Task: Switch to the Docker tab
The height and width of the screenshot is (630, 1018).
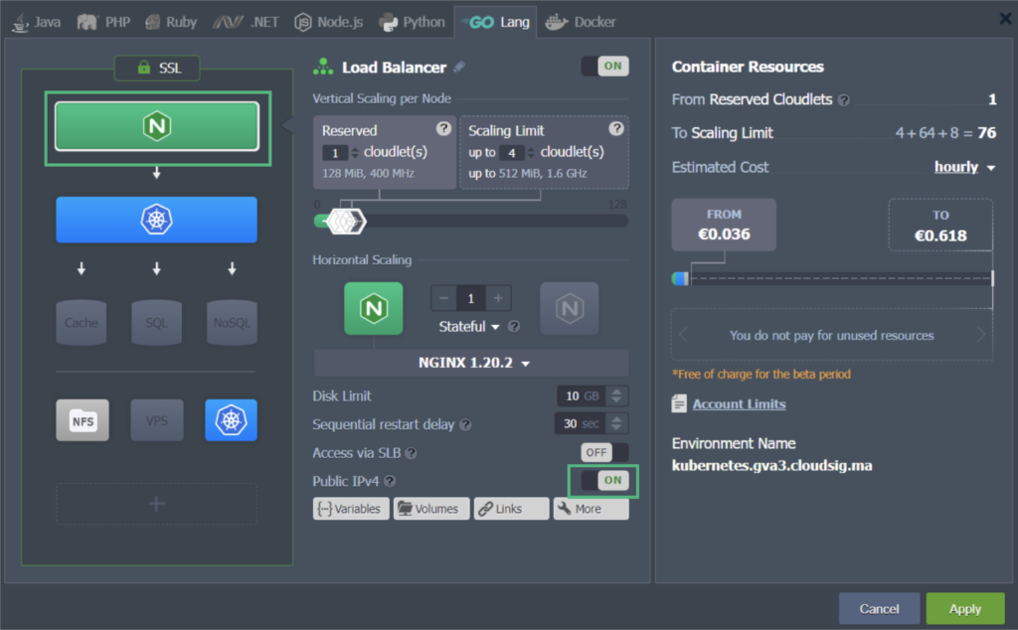Action: (x=581, y=22)
